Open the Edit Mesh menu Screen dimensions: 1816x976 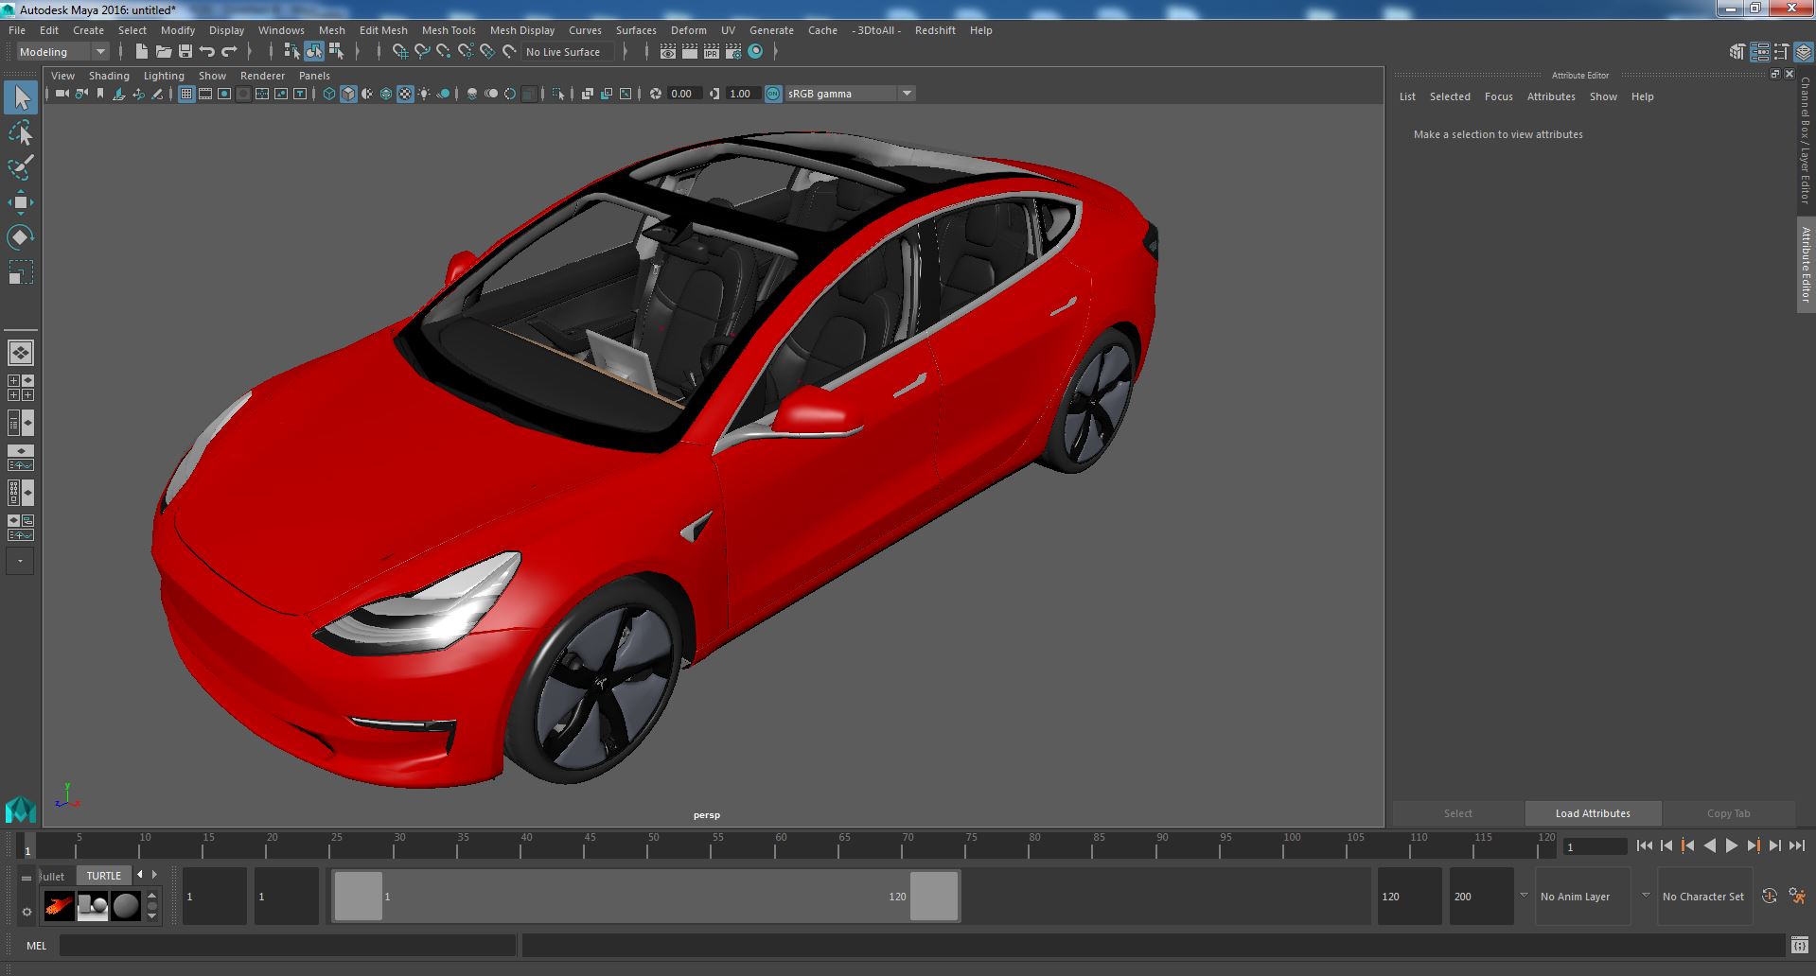pyautogui.click(x=383, y=30)
